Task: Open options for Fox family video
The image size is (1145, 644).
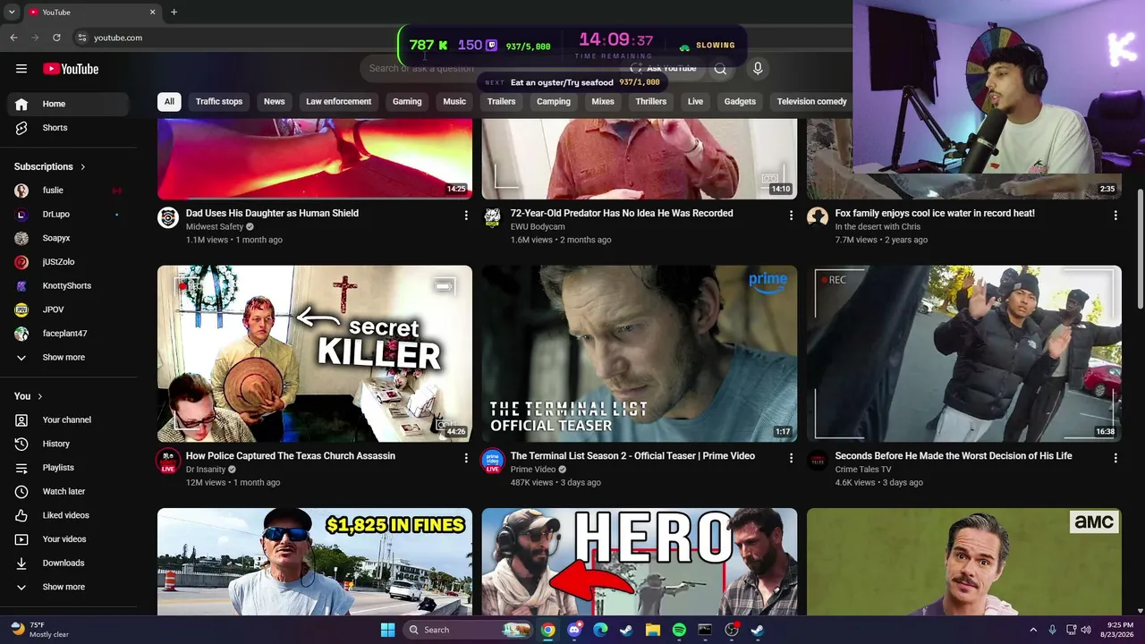Action: 1115,215
